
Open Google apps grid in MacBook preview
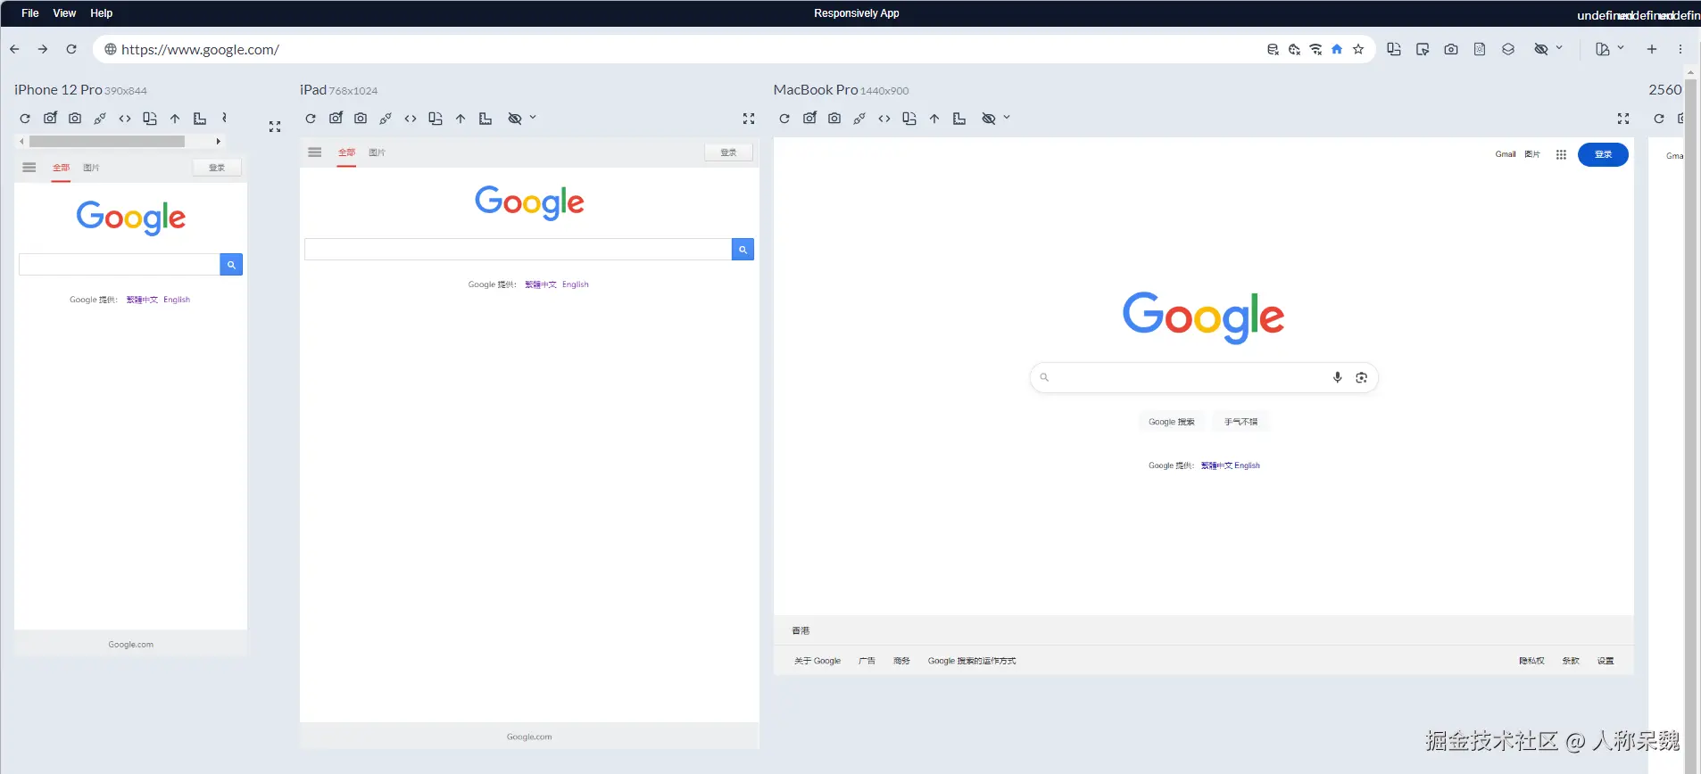(1561, 154)
